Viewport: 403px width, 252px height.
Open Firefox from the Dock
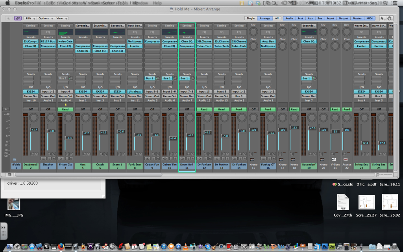(x=61, y=246)
